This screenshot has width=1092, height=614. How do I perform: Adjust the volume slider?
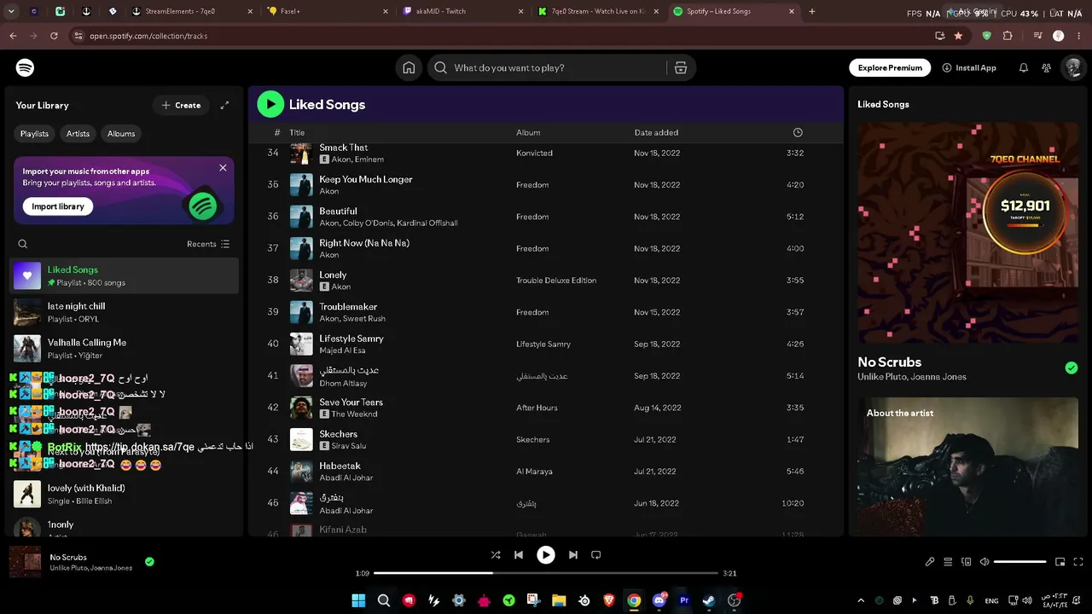pyautogui.click(x=1020, y=562)
